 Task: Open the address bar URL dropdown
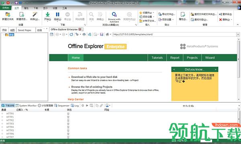[x=238, y=34]
